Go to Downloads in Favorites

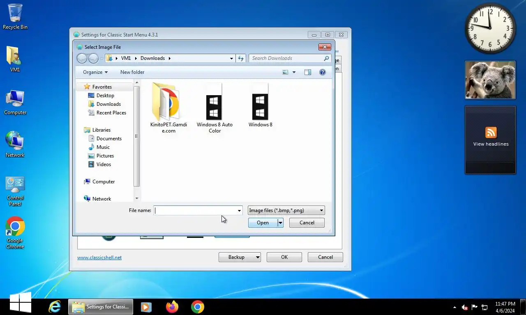108,104
